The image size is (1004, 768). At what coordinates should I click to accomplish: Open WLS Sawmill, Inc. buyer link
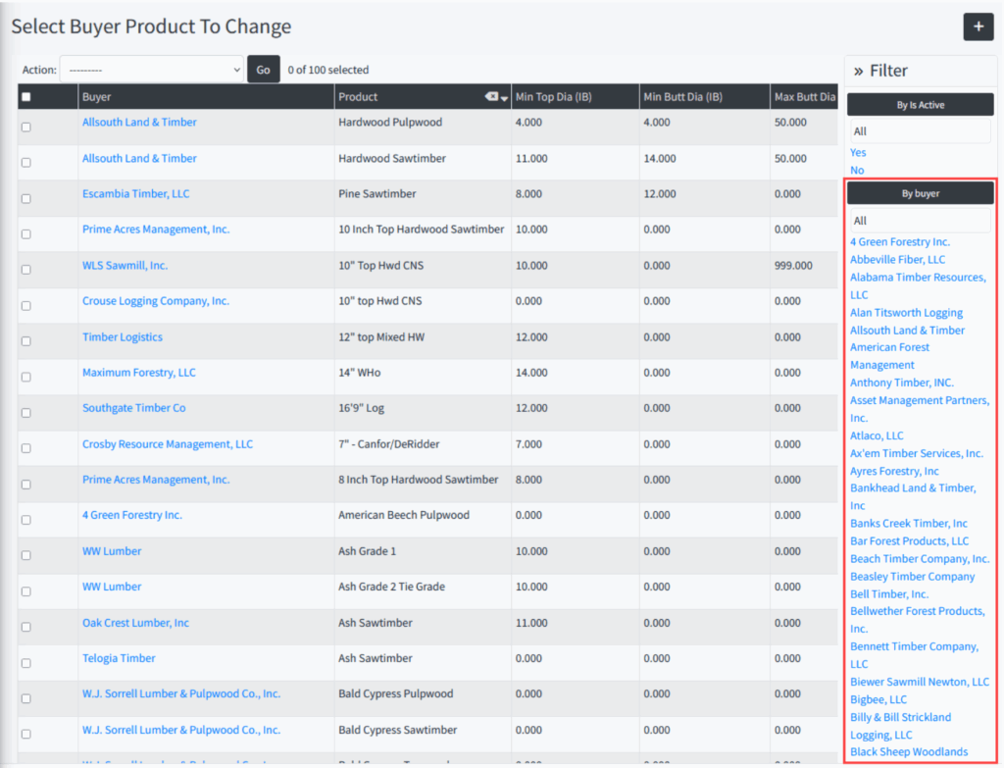125,265
